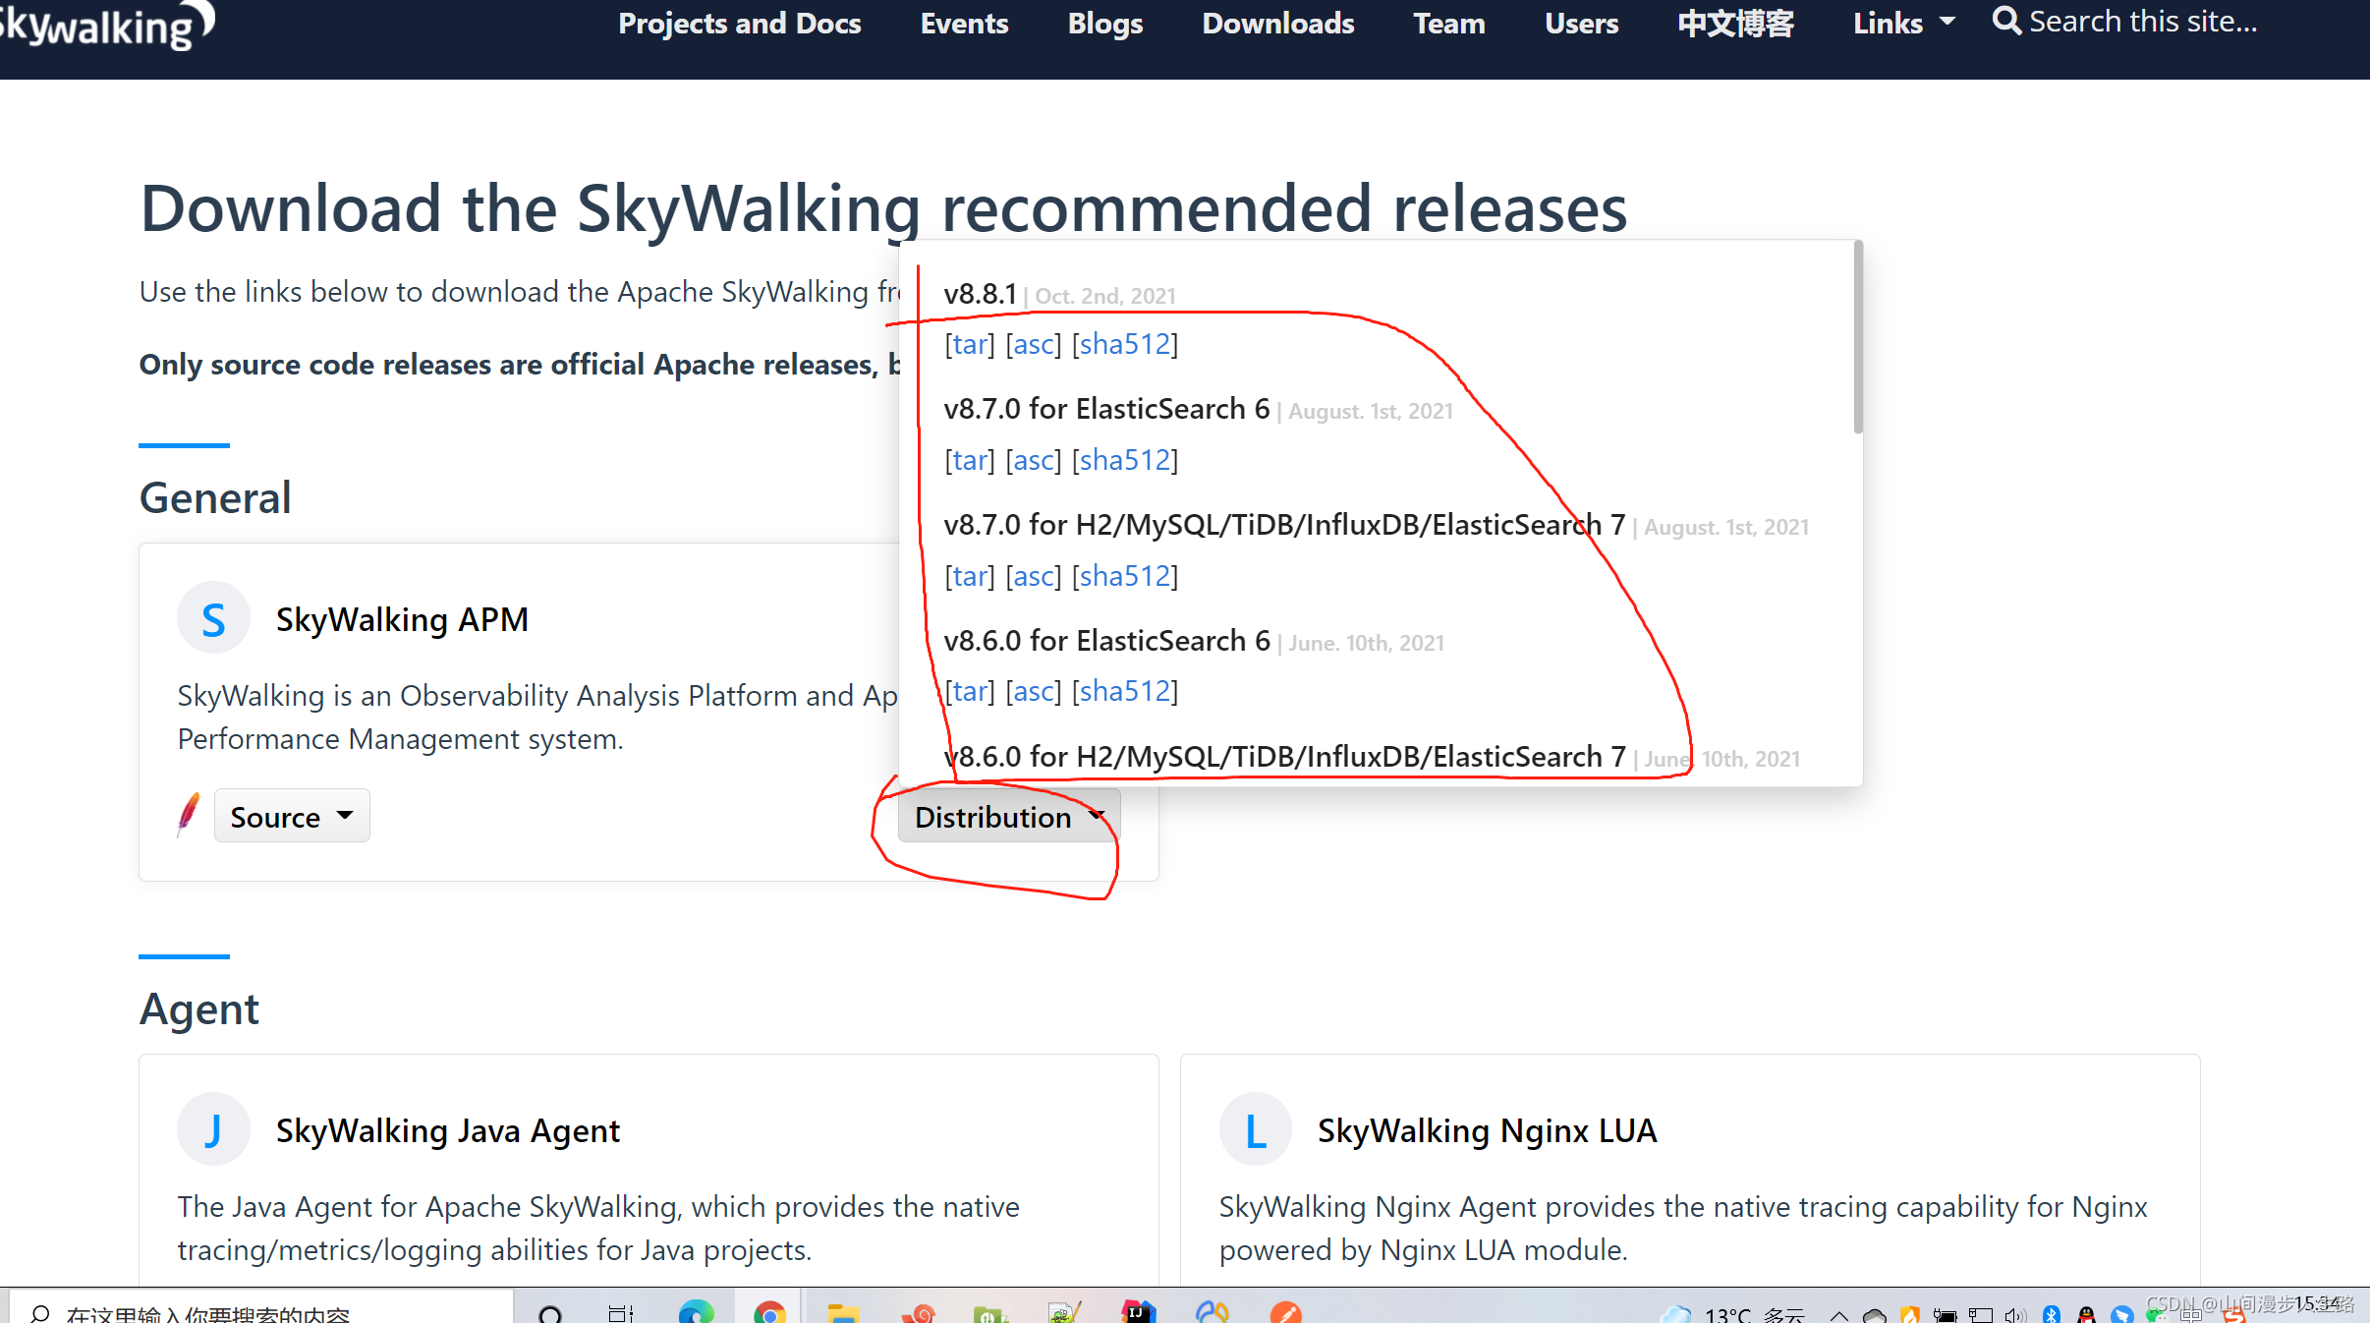The height and width of the screenshot is (1323, 2370).
Task: Click 'v8.6.0 for ElasticSearch 6' heading text
Action: pyautogui.click(x=1106, y=641)
